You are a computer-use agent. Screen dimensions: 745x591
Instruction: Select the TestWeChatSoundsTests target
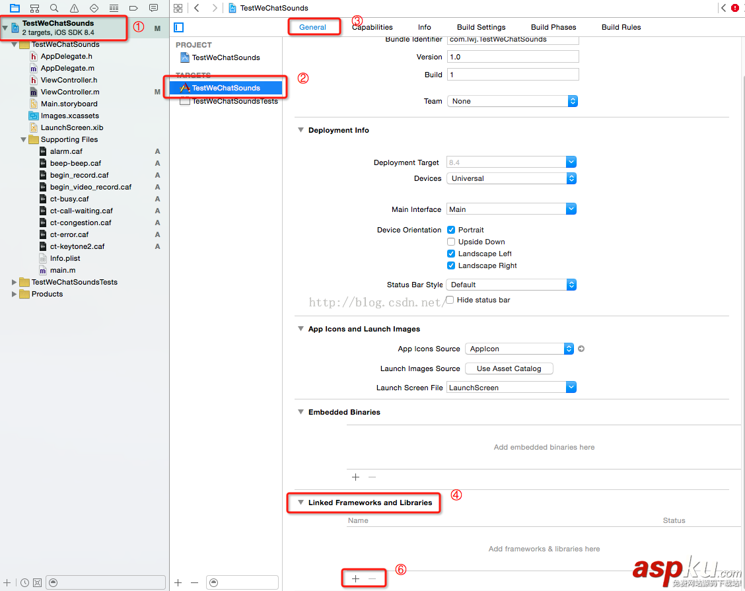point(229,101)
